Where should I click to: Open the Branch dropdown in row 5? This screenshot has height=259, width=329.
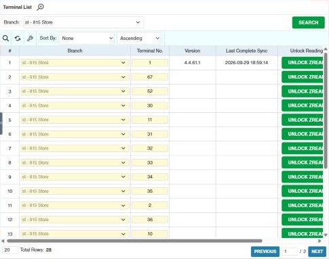coord(75,120)
